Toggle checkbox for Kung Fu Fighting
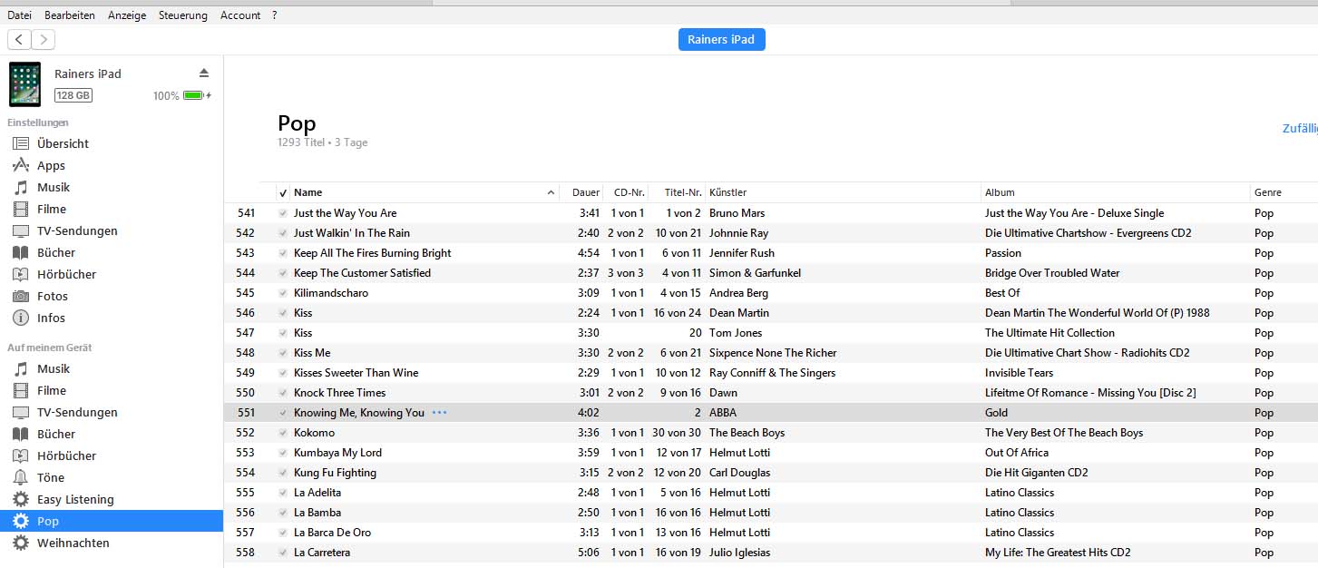1318x568 pixels. click(283, 473)
